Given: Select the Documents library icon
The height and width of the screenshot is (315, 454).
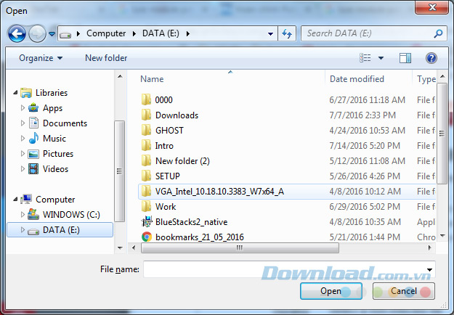Looking at the screenshot, I should pyautogui.click(x=33, y=123).
